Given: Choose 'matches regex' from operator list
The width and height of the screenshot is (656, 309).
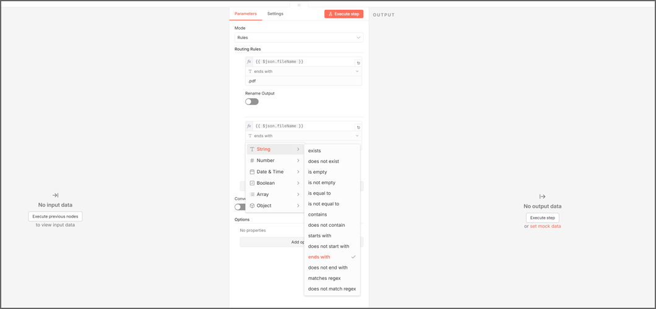Looking at the screenshot, I should (324, 279).
